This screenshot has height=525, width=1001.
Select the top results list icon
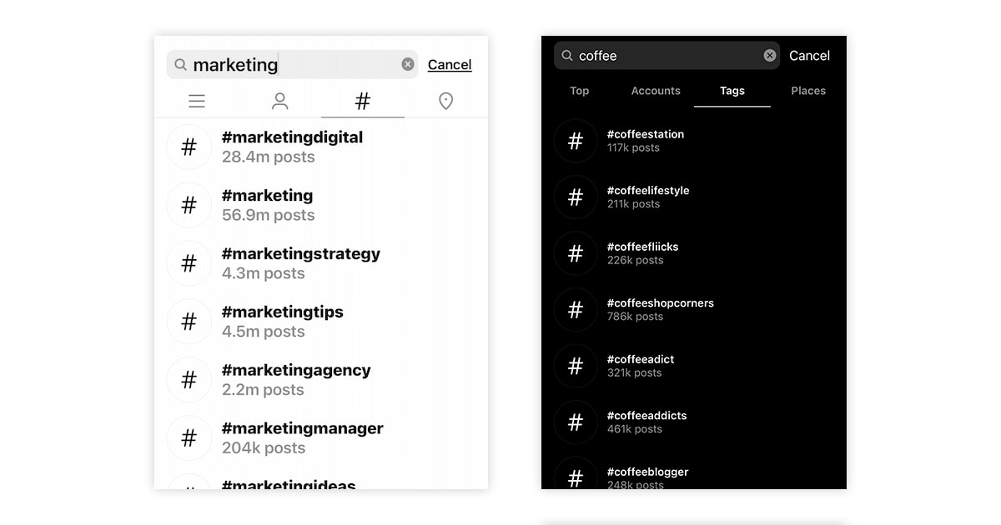point(197,102)
